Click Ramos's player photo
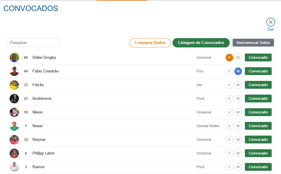Viewport: 281px width, 174px height. tap(14, 167)
